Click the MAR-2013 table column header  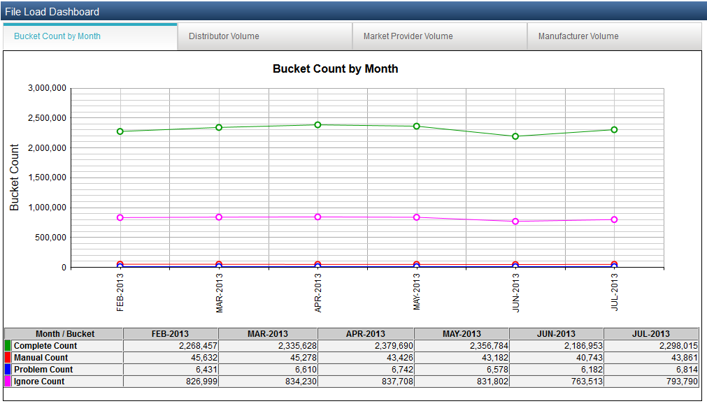click(x=268, y=334)
